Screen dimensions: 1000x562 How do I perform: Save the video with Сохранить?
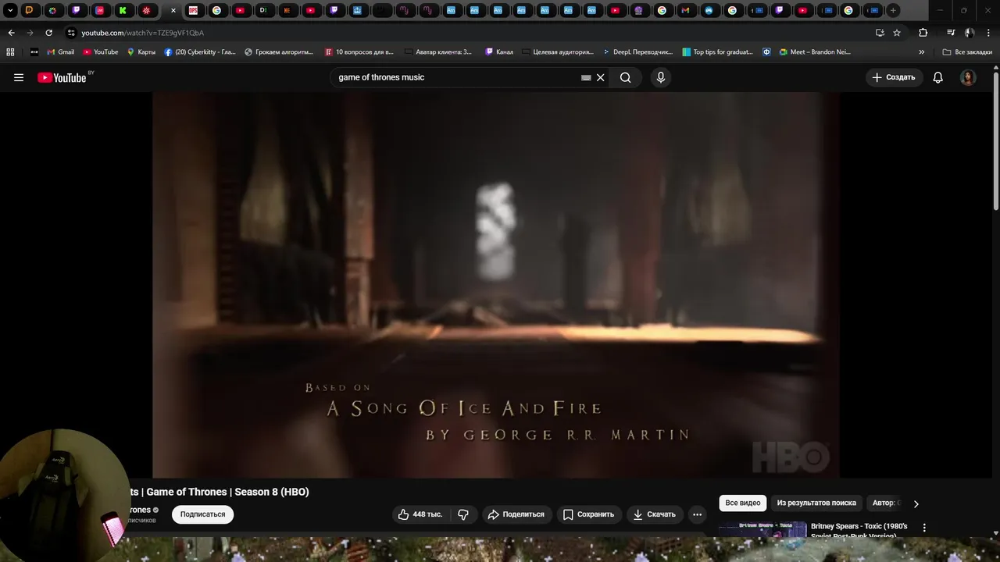click(x=589, y=514)
